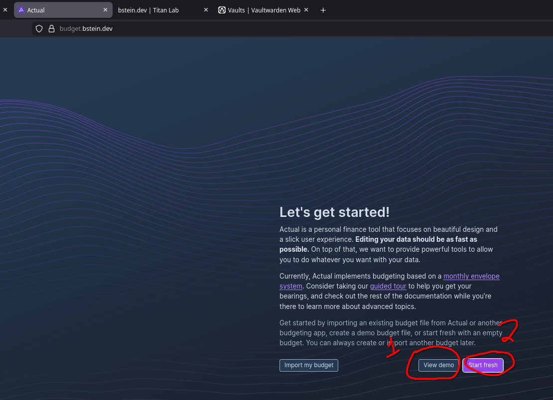Click the tracking protection shield icon
Image resolution: width=553 pixels, height=400 pixels.
coord(39,29)
